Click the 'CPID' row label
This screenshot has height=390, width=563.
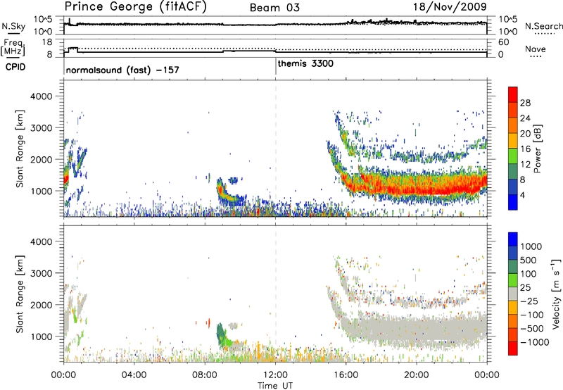15,67
